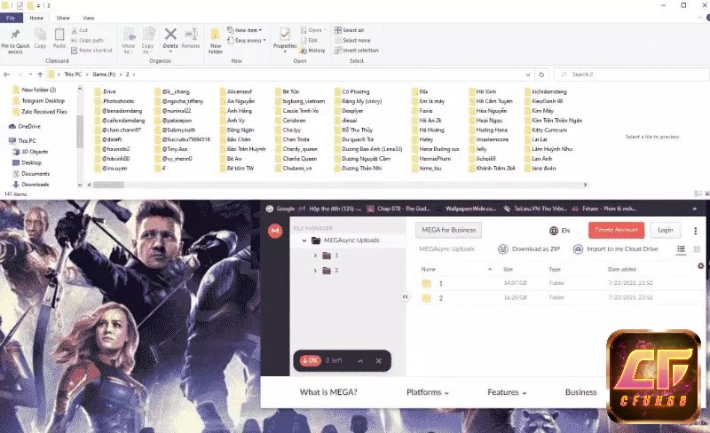Viewport: 710px width, 433px height.
Task: Click Select none in ribbon
Action: pyautogui.click(x=352, y=40)
